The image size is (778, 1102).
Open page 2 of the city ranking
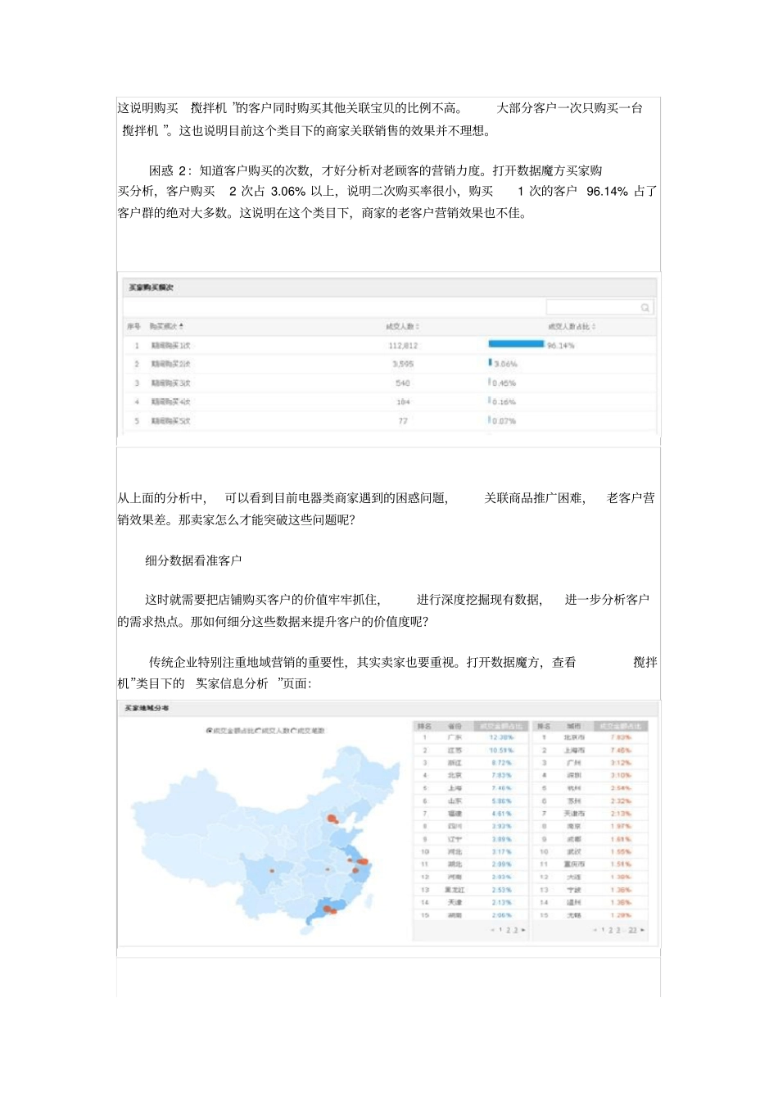click(x=610, y=930)
